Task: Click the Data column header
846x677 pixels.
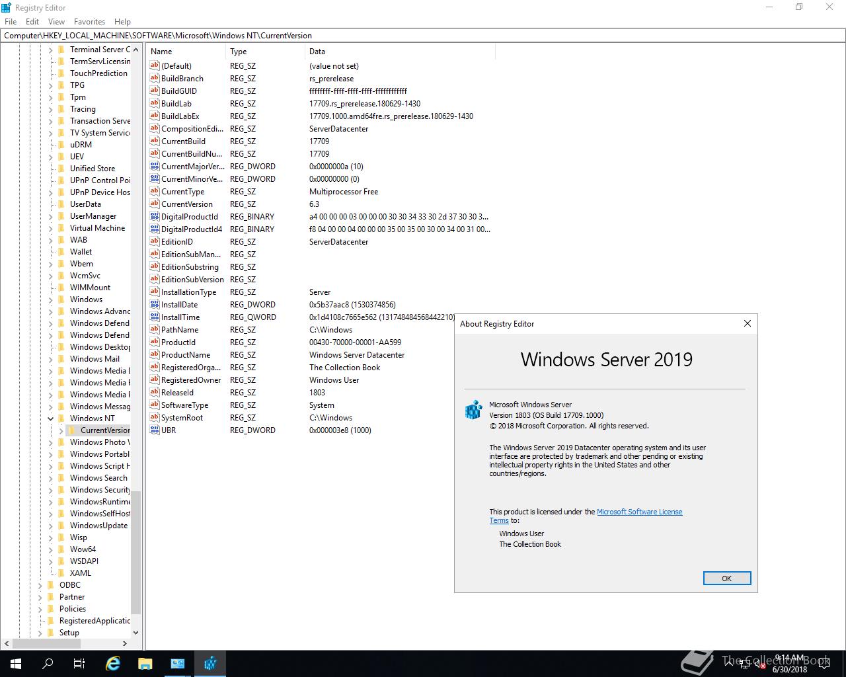Action: pos(400,51)
